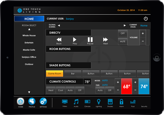
Task: Set climate mode to Cool
Action: point(60,90)
